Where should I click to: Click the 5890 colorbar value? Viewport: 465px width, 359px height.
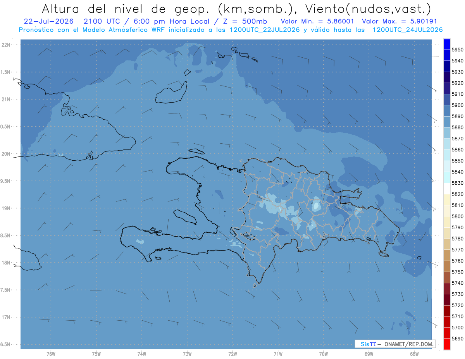pos(458,116)
